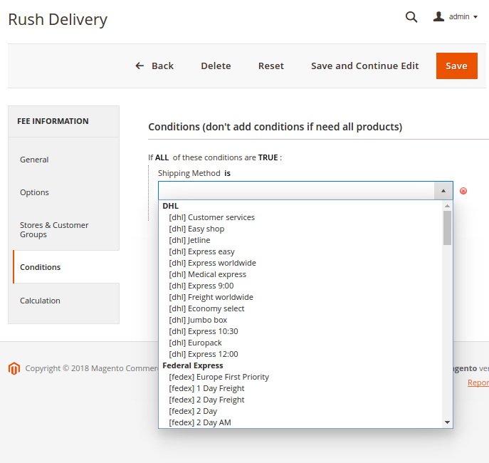Click the search magnifier icon
This screenshot has height=463, width=489.
click(x=411, y=17)
